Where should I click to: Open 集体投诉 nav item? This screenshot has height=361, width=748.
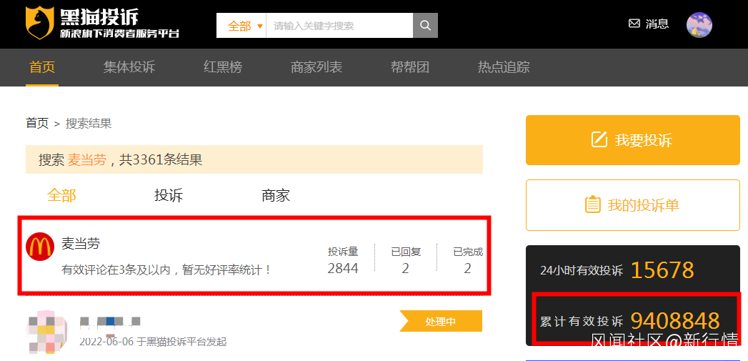point(129,67)
